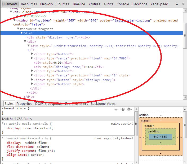The width and height of the screenshot is (187, 164).
Task: Toggle element state selector icon
Action: tap(122, 109)
